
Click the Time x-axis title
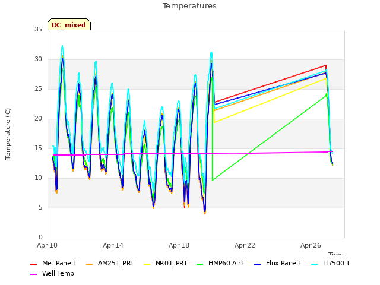tap(335, 254)
